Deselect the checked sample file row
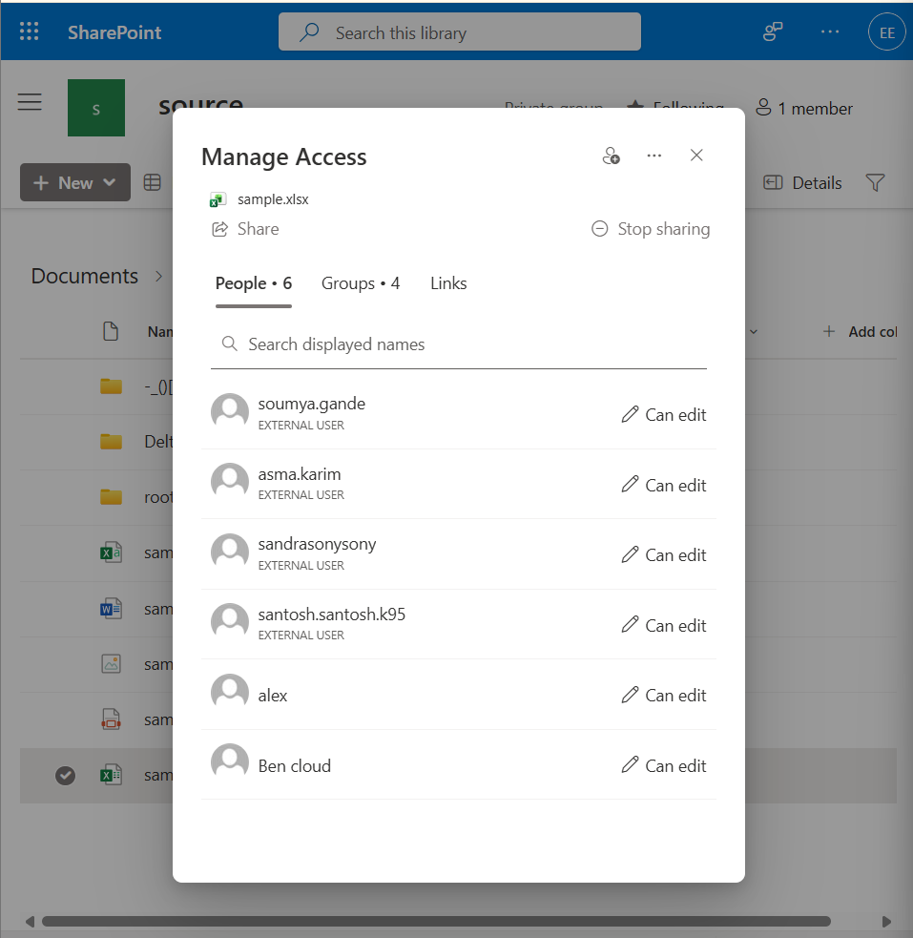Screen dimensions: 913x938 65,775
